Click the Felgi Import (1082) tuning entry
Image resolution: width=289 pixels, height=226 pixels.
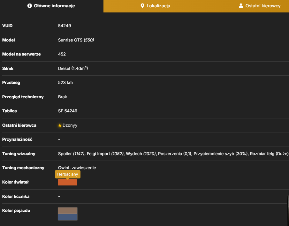click(105, 154)
